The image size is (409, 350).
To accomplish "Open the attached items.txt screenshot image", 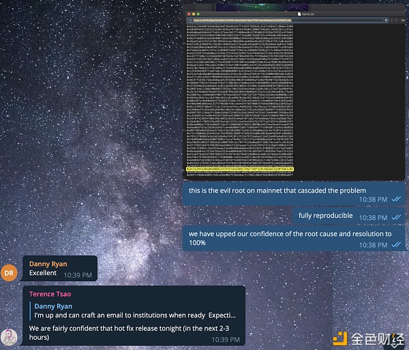I will 294,92.
